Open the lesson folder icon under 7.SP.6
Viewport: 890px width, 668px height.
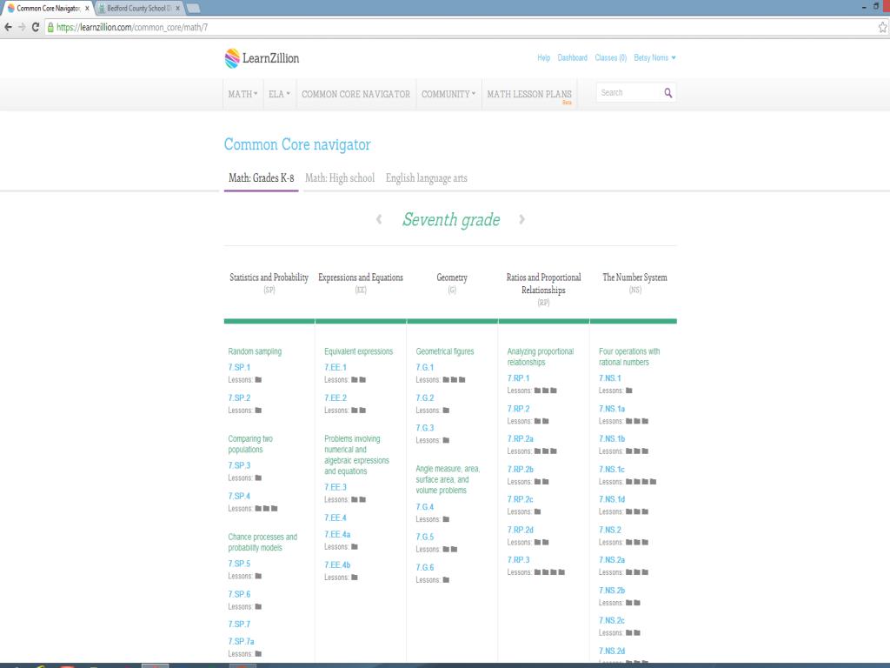[258, 606]
